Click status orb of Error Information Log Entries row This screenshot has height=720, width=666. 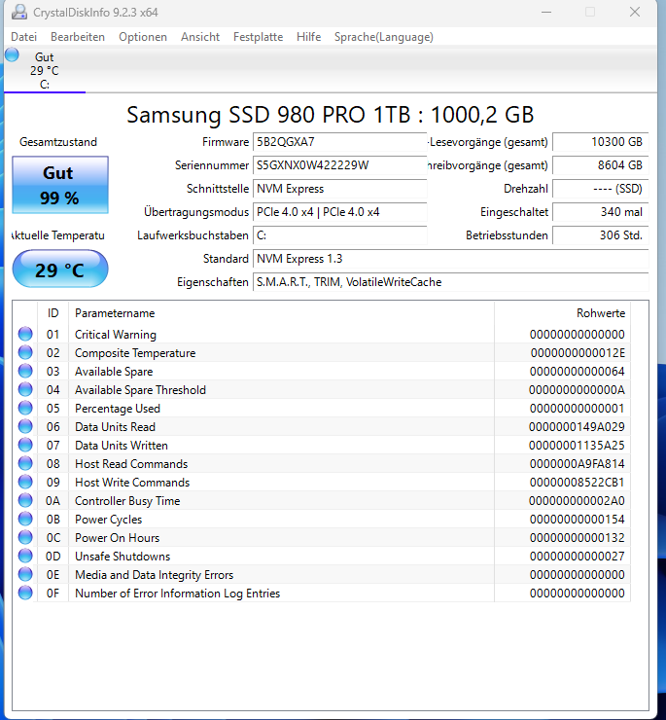coord(25,593)
